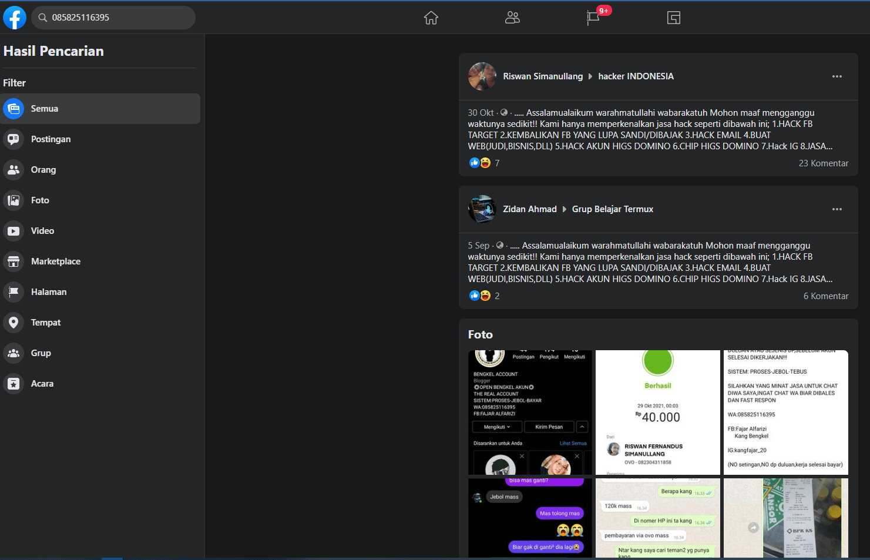Open the Berhasil Rp40.000 payment photo

click(x=658, y=413)
